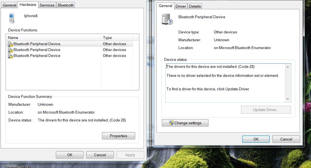Click 'Document (8)' text at the bottom
Screen dimensions: 311x168
pos(17,167)
